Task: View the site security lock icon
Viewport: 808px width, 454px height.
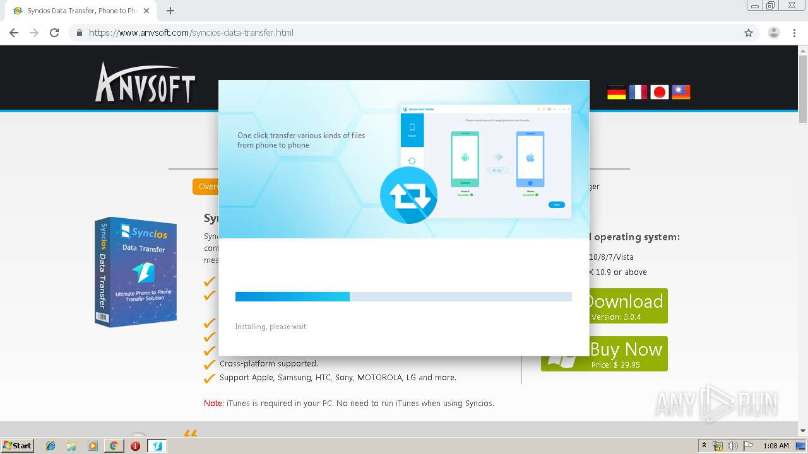Action: 79,33
